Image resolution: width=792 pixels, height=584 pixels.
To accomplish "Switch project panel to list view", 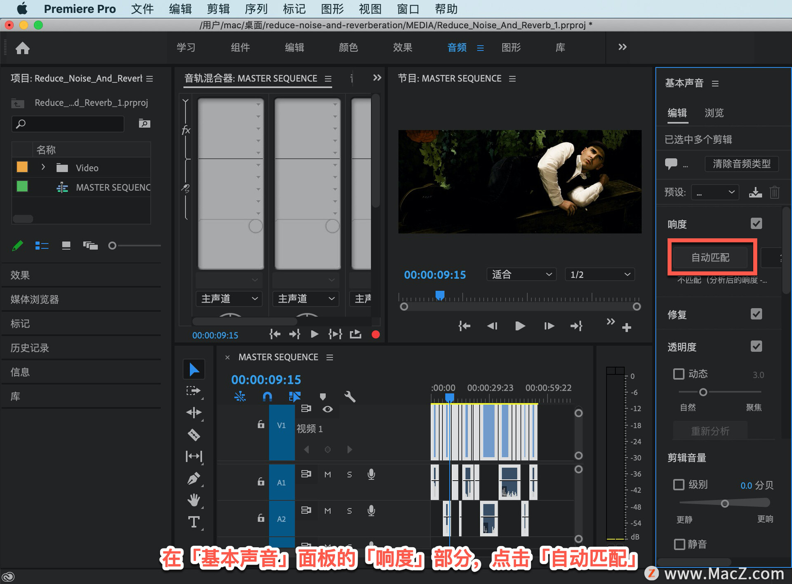I will tap(42, 246).
